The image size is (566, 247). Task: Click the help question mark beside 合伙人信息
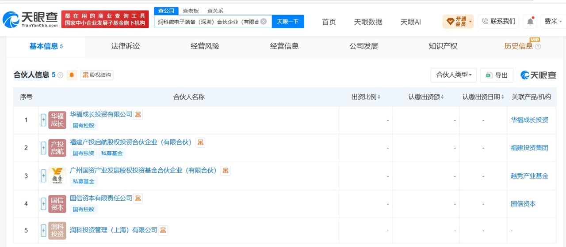click(61, 75)
